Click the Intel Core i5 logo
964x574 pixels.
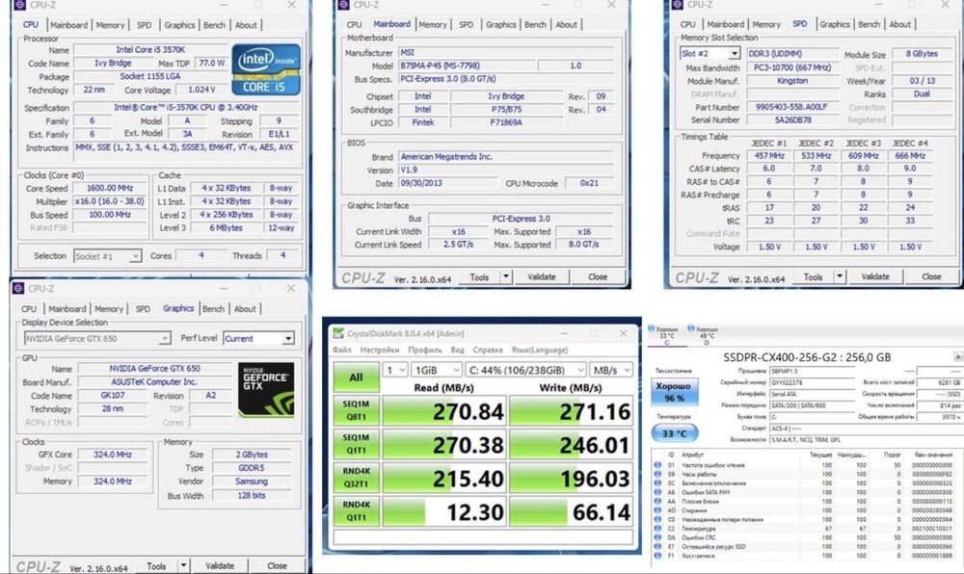click(x=266, y=69)
